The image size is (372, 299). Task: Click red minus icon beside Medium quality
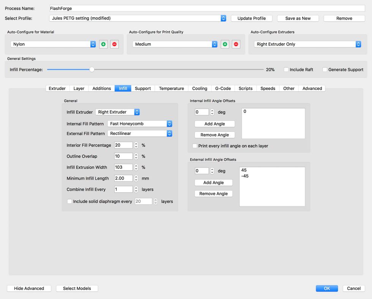point(236,44)
